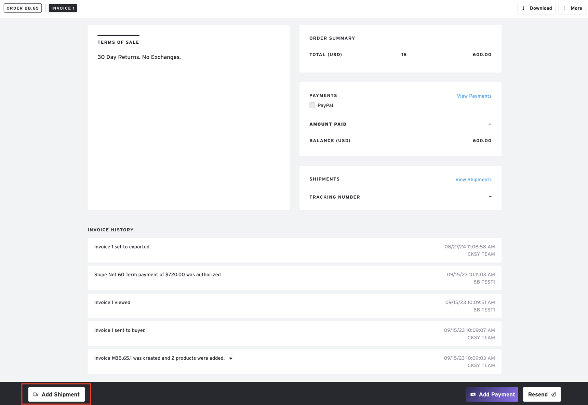
Task: Click the payment card icon on Add Payment
Action: click(473, 394)
